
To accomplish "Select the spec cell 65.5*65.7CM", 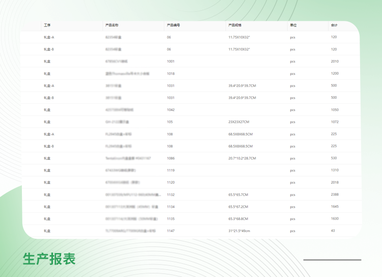I will (238, 195).
